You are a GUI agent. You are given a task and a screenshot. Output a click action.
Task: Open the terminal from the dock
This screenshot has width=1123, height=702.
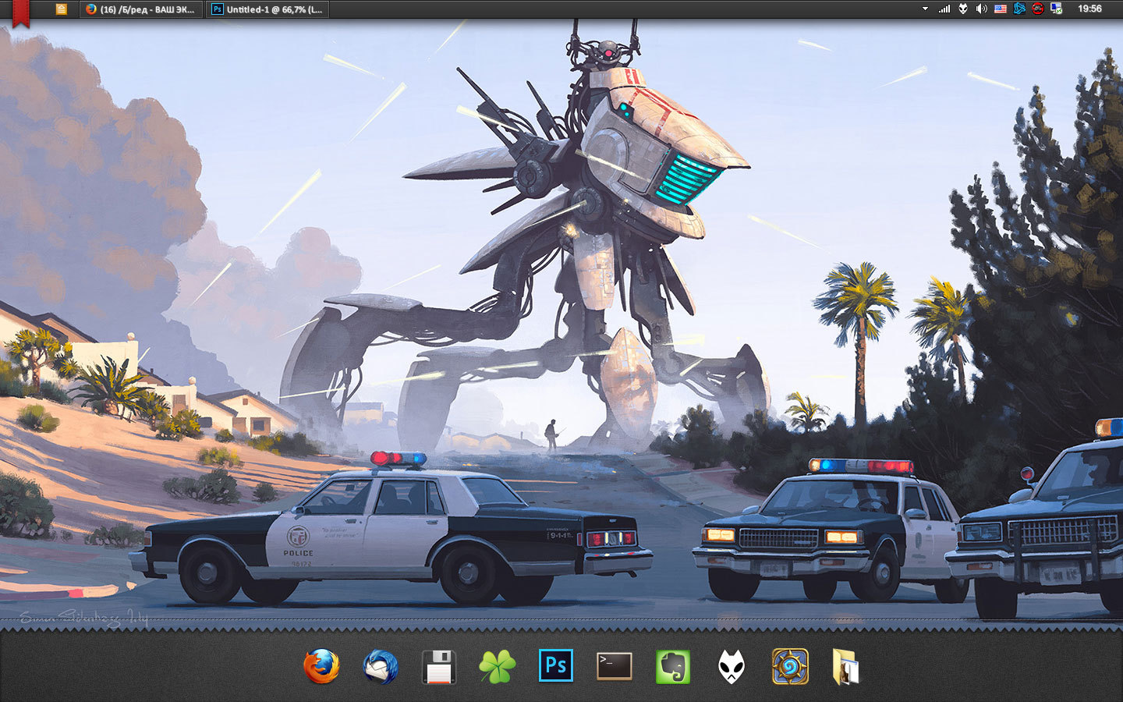tap(615, 666)
